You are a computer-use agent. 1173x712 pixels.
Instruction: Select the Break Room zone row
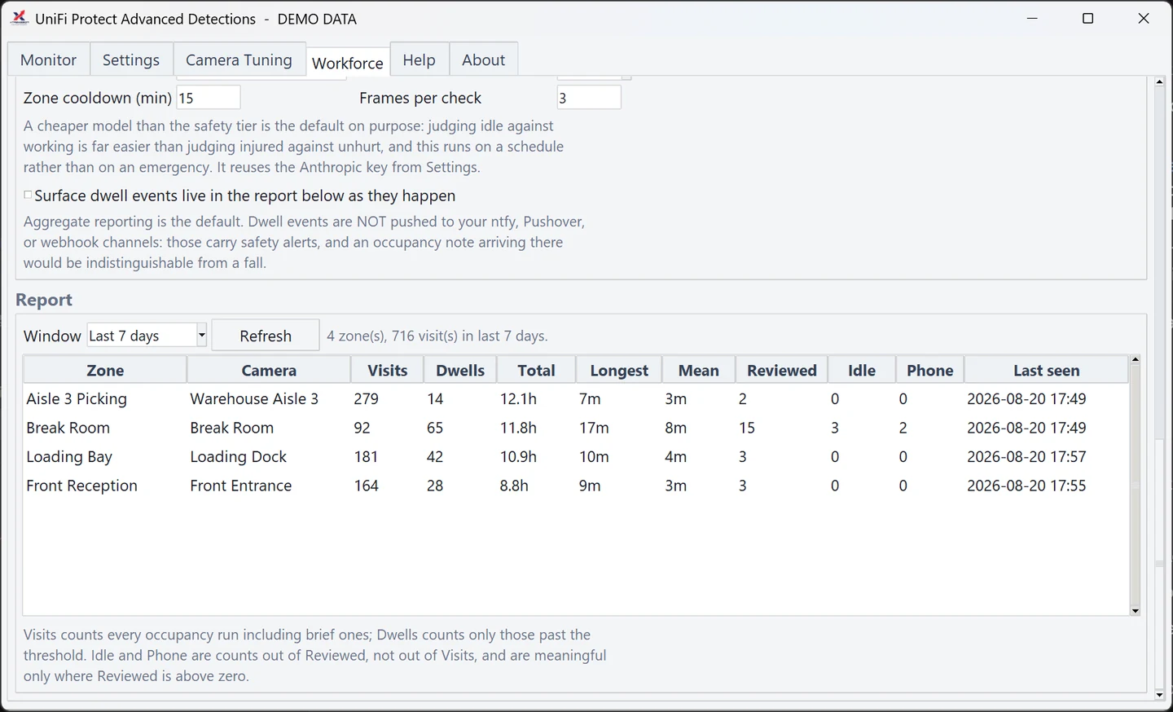[x=576, y=428]
